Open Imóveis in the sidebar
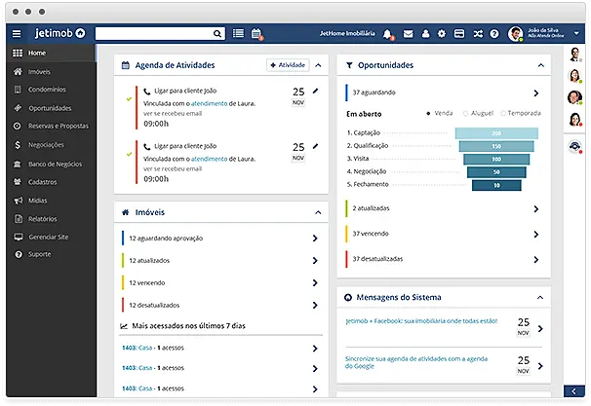The image size is (591, 406). (39, 72)
